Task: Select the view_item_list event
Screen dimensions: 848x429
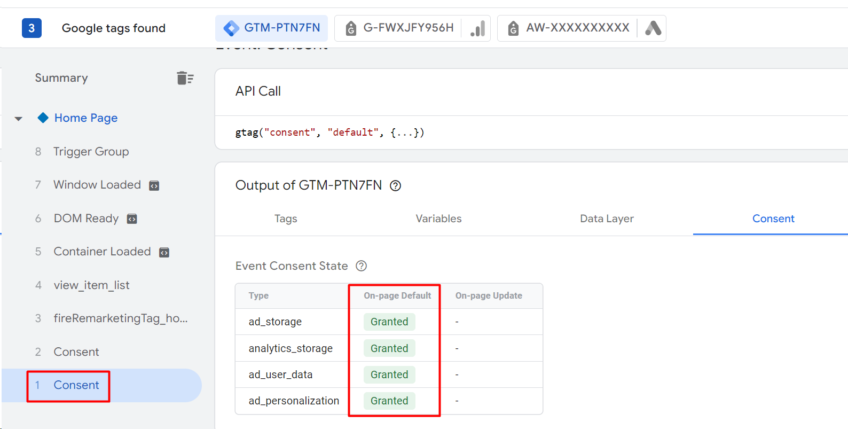Action: [x=91, y=285]
